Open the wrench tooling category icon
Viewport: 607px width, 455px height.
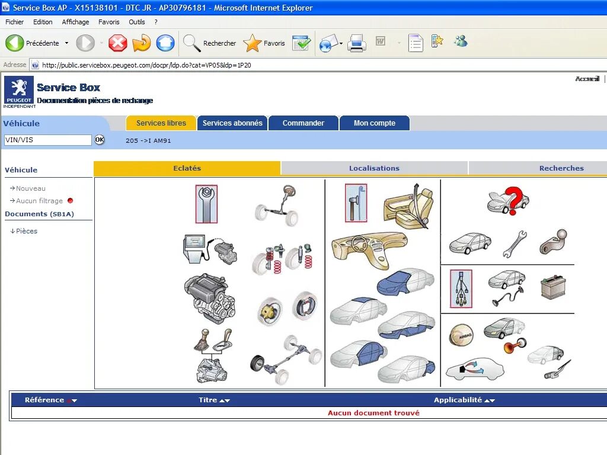coord(206,204)
